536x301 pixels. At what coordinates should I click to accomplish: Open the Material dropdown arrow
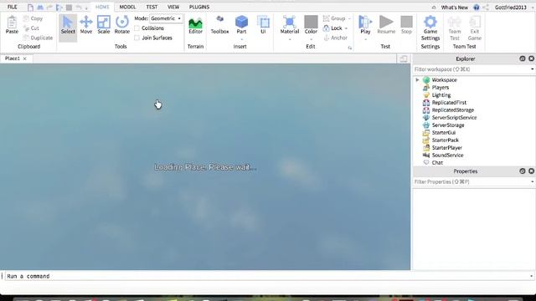tap(290, 39)
